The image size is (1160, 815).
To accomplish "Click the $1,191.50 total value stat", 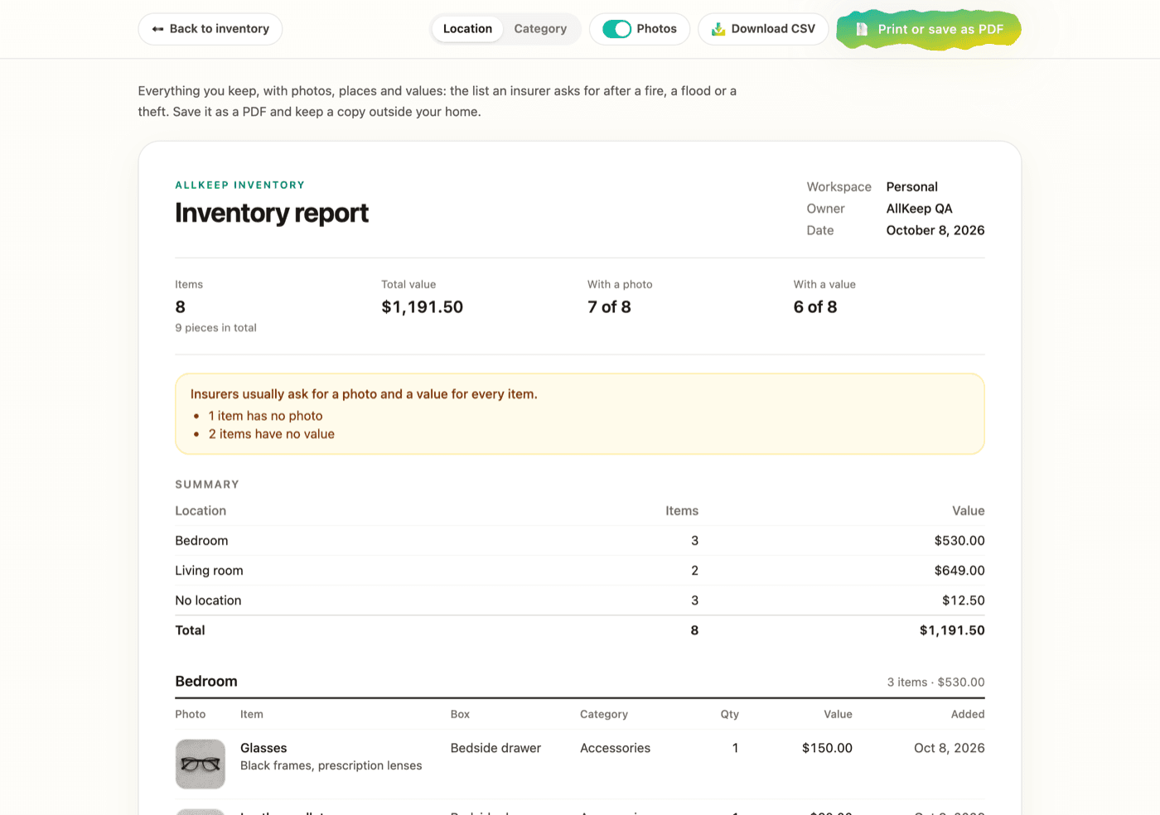I will [x=422, y=307].
